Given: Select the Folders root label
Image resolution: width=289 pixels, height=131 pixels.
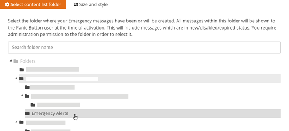Looking at the screenshot, I should coord(28,61).
